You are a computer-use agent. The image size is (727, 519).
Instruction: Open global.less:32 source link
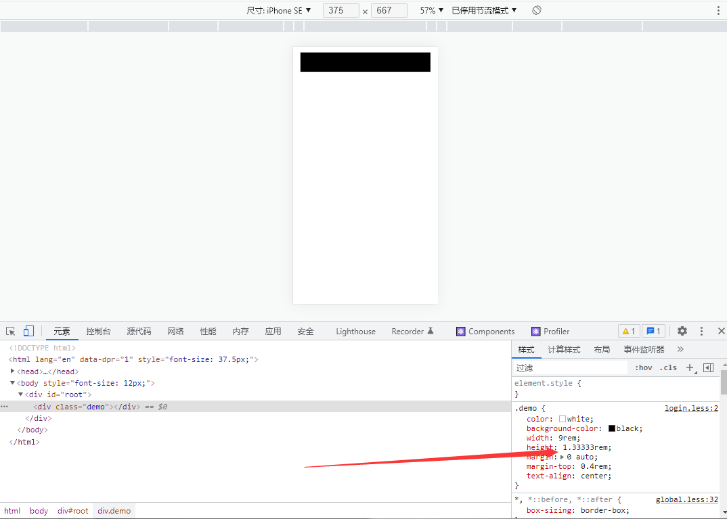coord(687,499)
